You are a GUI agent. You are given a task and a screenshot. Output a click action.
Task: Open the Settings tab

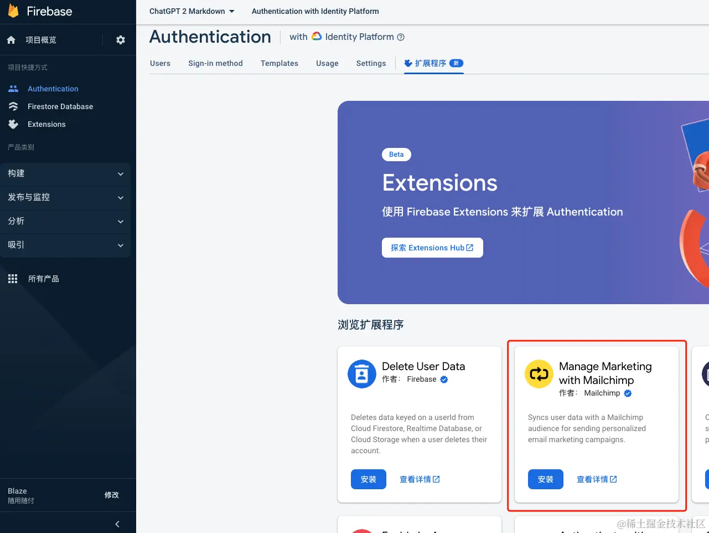pos(371,63)
